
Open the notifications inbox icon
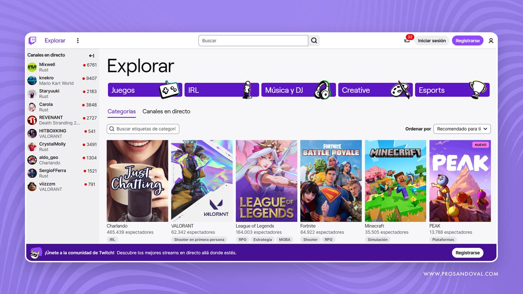pyautogui.click(x=407, y=41)
